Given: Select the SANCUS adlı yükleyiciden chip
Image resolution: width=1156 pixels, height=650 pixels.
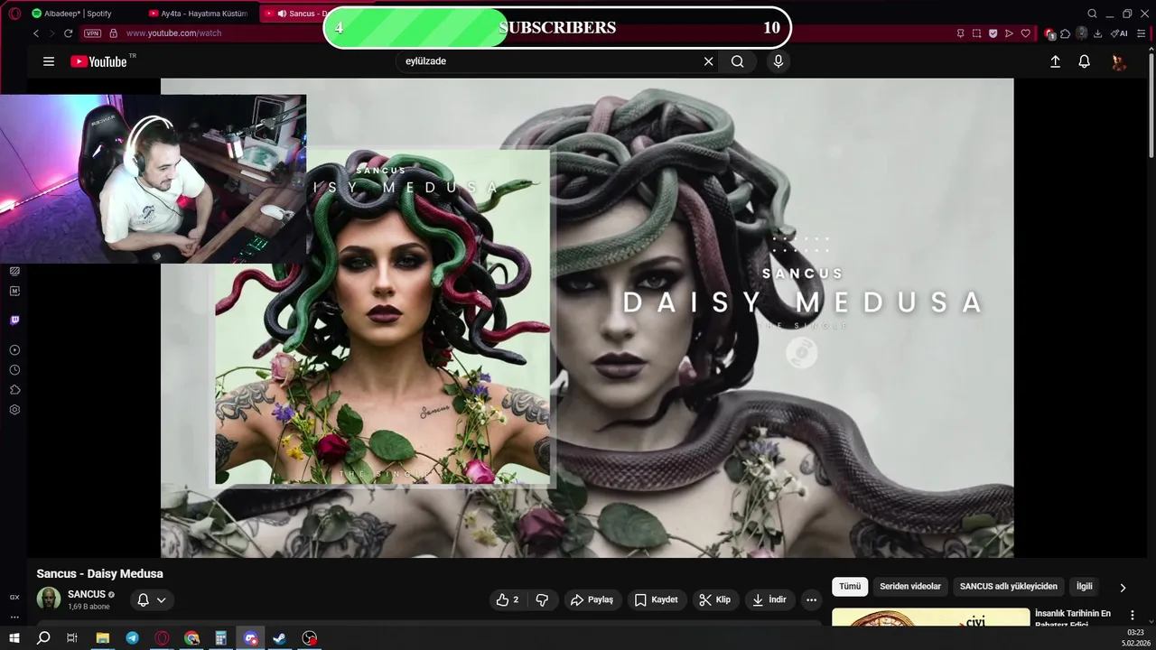Looking at the screenshot, I should [x=1008, y=587].
